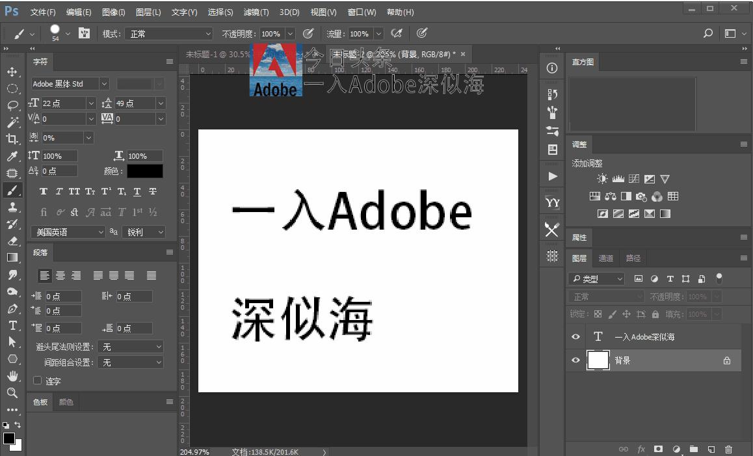Add a Levels adjustment from 添加调整
The image size is (753, 456).
point(616,178)
